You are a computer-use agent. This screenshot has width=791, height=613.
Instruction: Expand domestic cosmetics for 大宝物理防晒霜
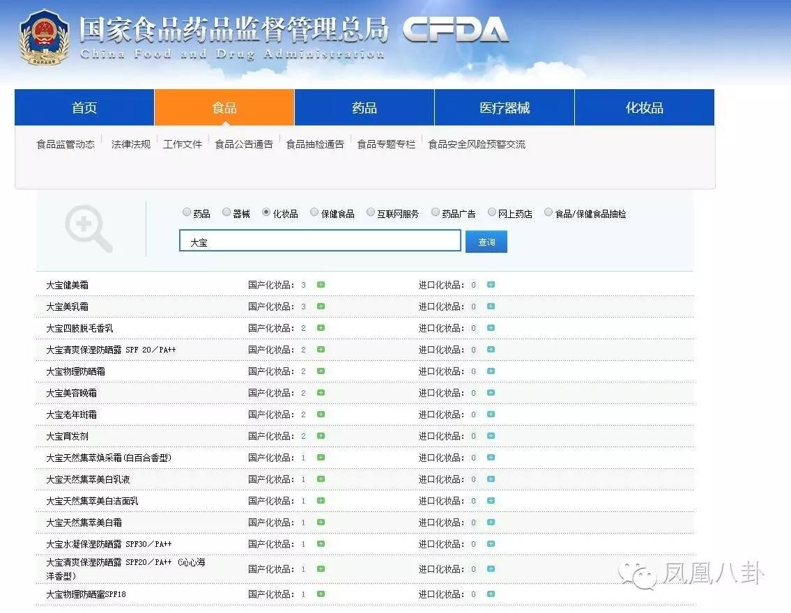tap(321, 371)
